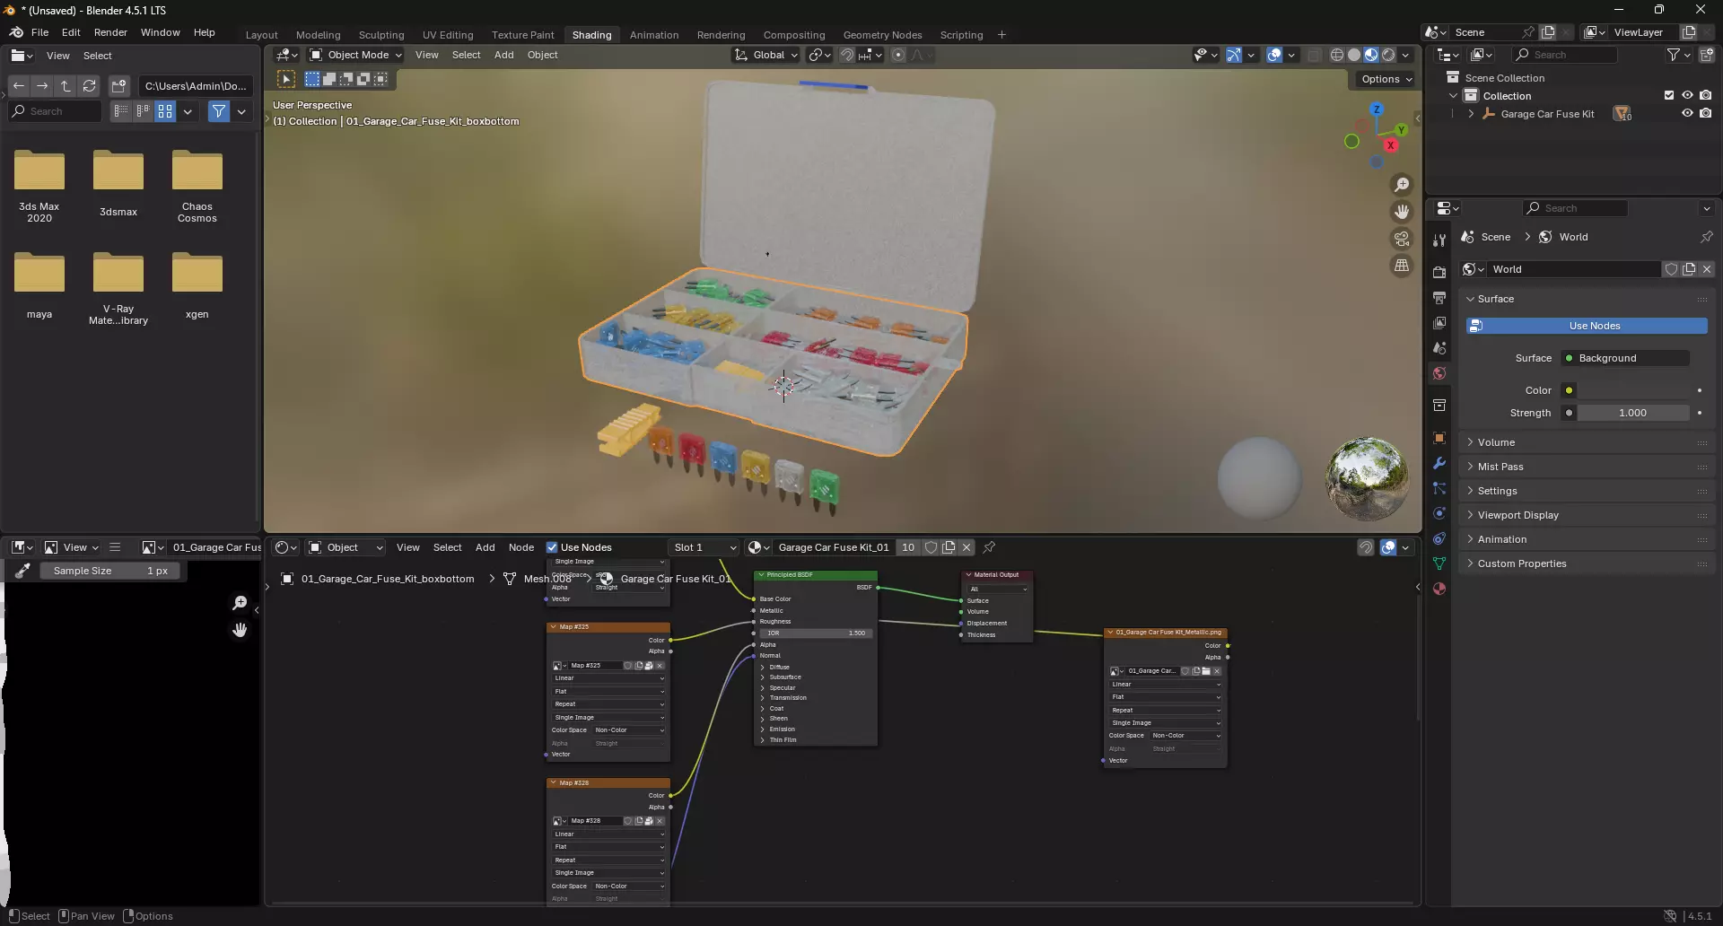This screenshot has width=1723, height=926.
Task: Select solid viewport shading
Action: (x=1354, y=55)
